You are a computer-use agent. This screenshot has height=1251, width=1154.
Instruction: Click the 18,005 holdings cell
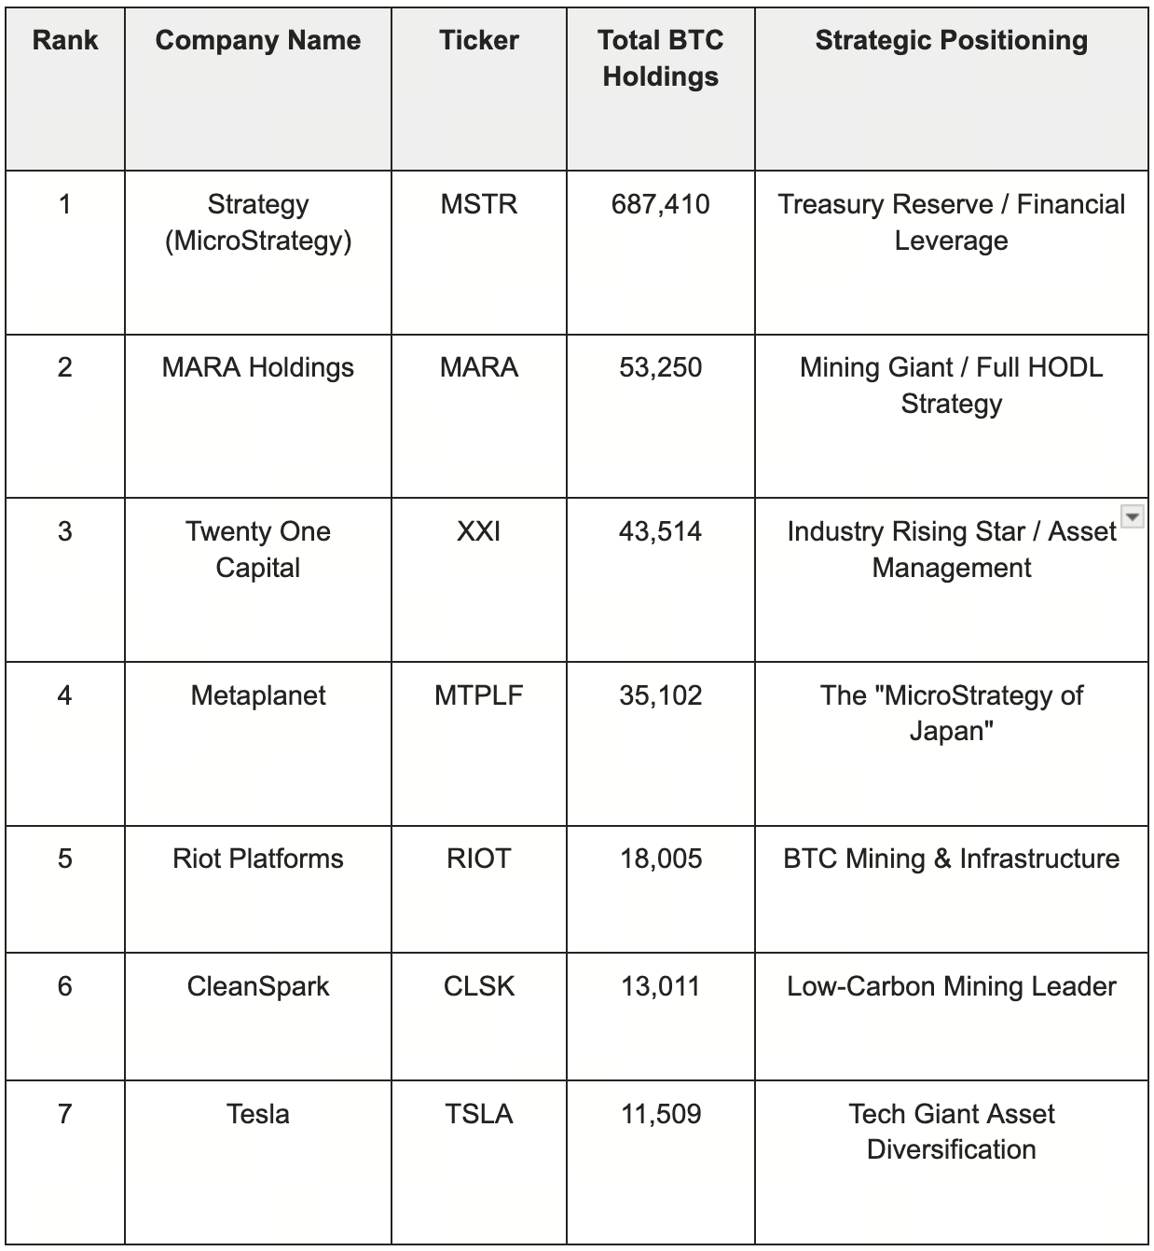tap(660, 859)
